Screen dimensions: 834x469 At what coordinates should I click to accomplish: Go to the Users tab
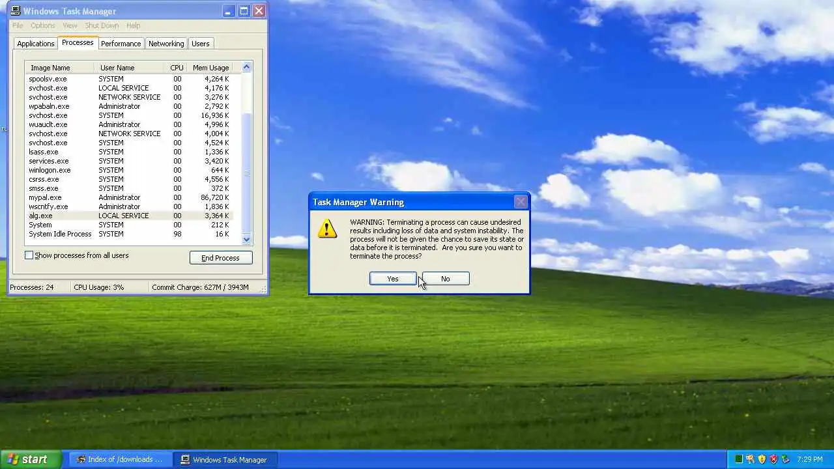tap(200, 44)
